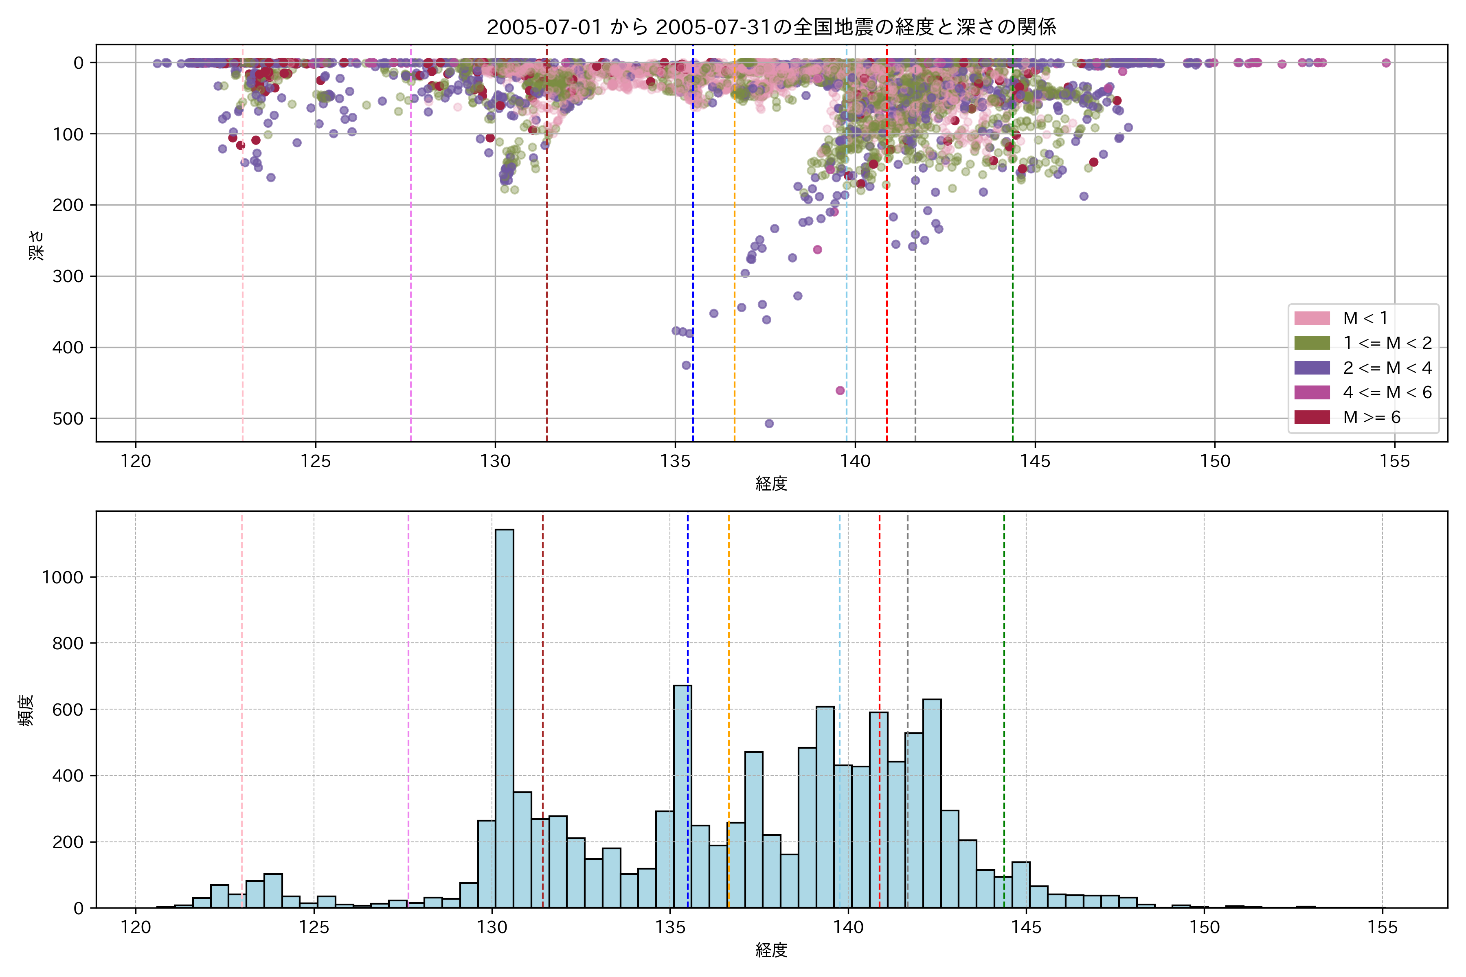Screen dimensions: 1466x977
Task: Click the isolated point near longitude 155
Action: click(1386, 63)
